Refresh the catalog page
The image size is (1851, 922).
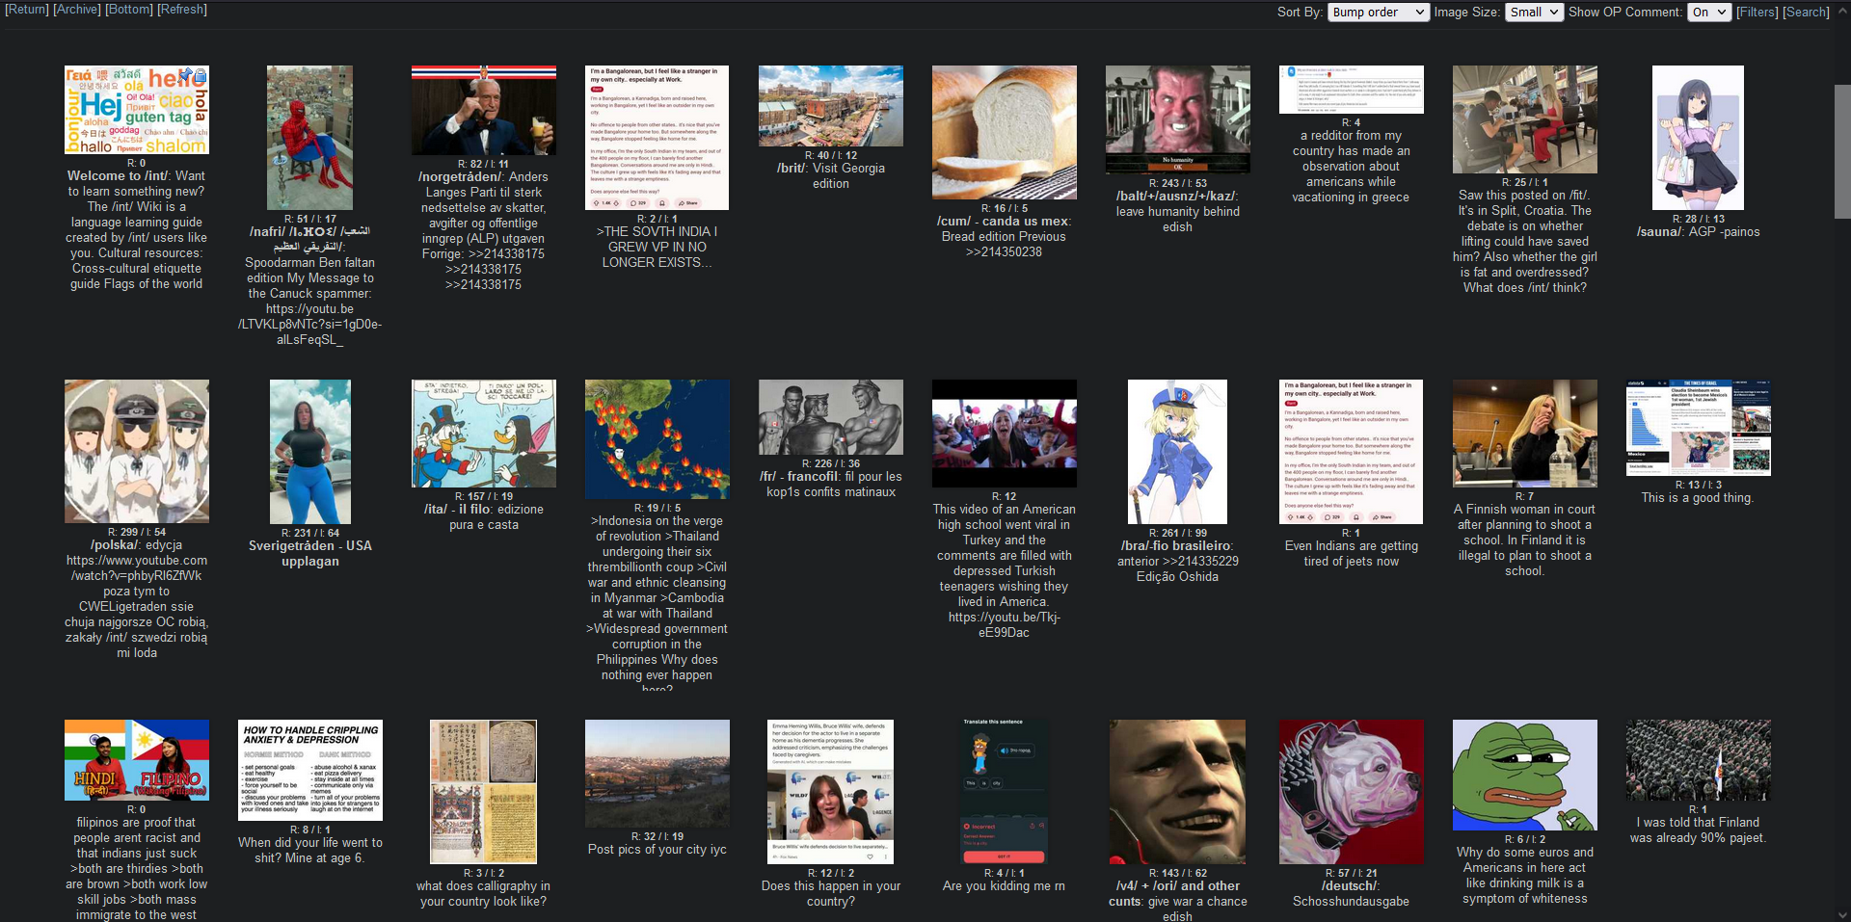tap(182, 10)
